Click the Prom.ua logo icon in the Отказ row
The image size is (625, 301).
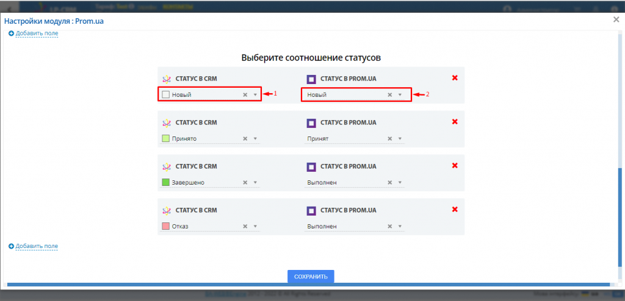pos(311,211)
